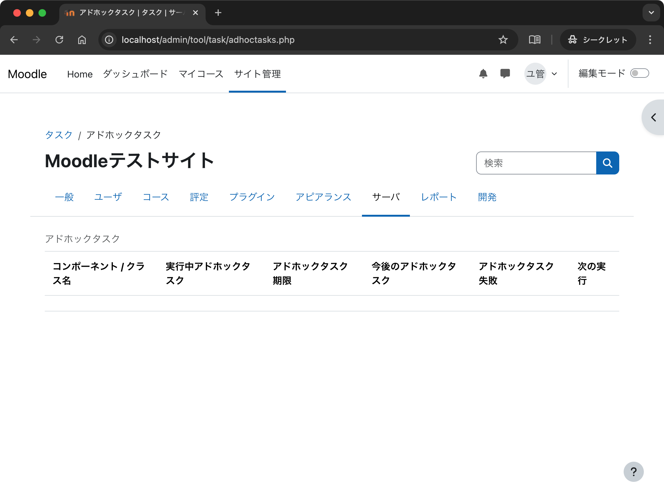Click the Moodle brand link
Image resolution: width=664 pixels, height=502 pixels.
(x=27, y=74)
